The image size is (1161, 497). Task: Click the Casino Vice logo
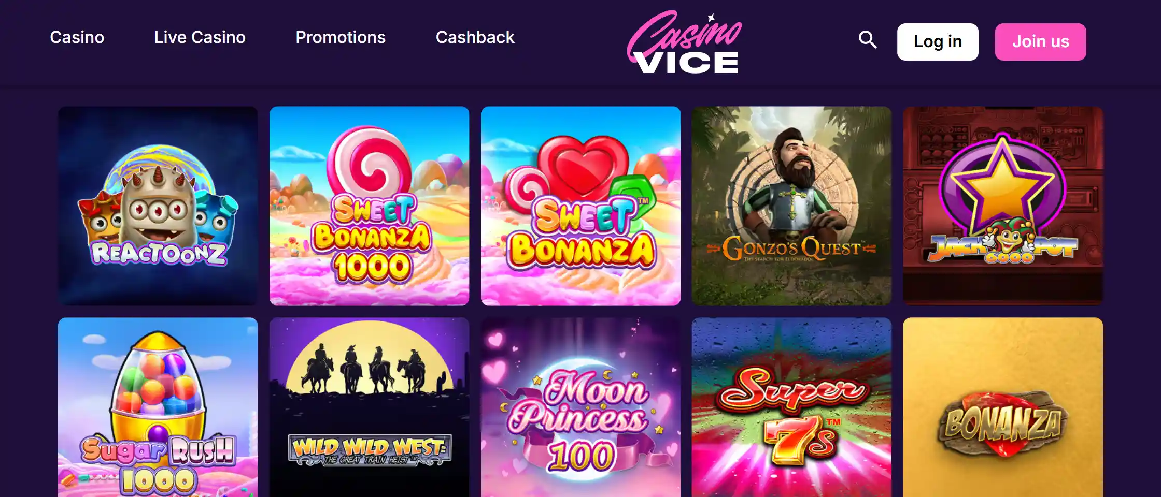click(x=684, y=42)
